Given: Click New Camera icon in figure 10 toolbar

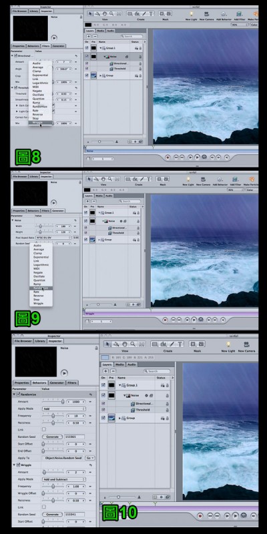Looking at the screenshot, I should [246, 344].
